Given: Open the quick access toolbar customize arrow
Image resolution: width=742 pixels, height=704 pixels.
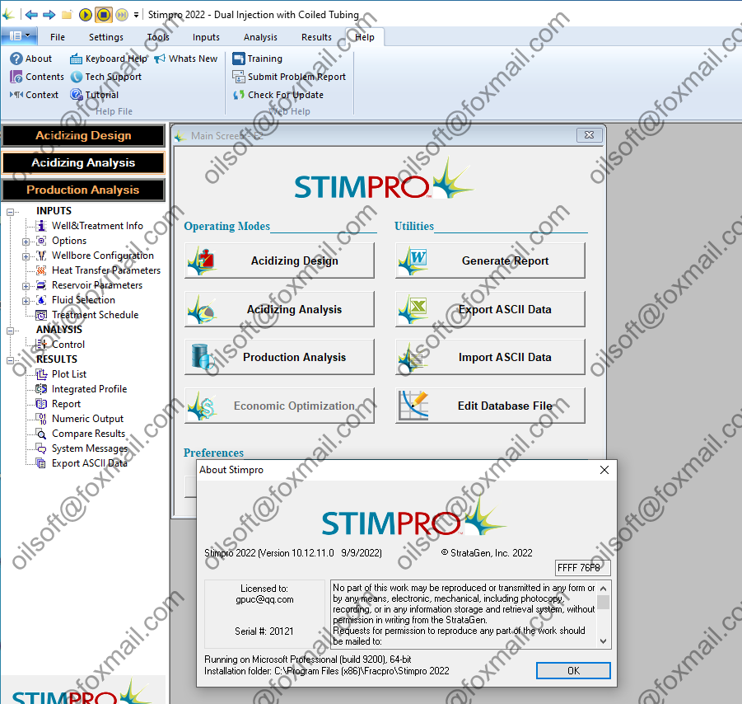Looking at the screenshot, I should point(136,15).
